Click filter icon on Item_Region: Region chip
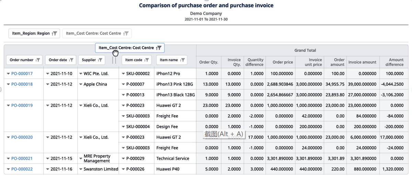Image resolution: width=412 pixels, height=177 pixels. (x=55, y=33)
